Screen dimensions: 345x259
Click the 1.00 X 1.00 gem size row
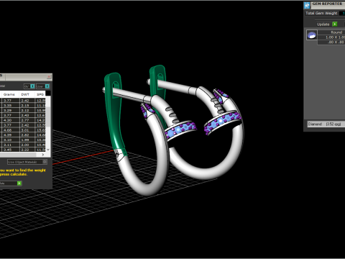[331, 37]
